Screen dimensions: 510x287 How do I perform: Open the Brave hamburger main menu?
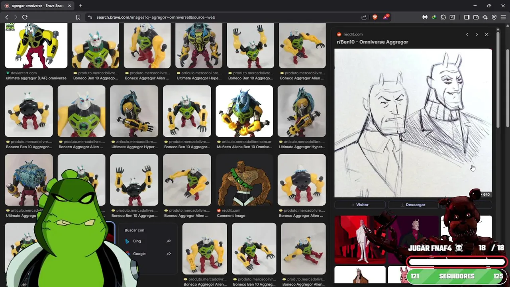(503, 17)
